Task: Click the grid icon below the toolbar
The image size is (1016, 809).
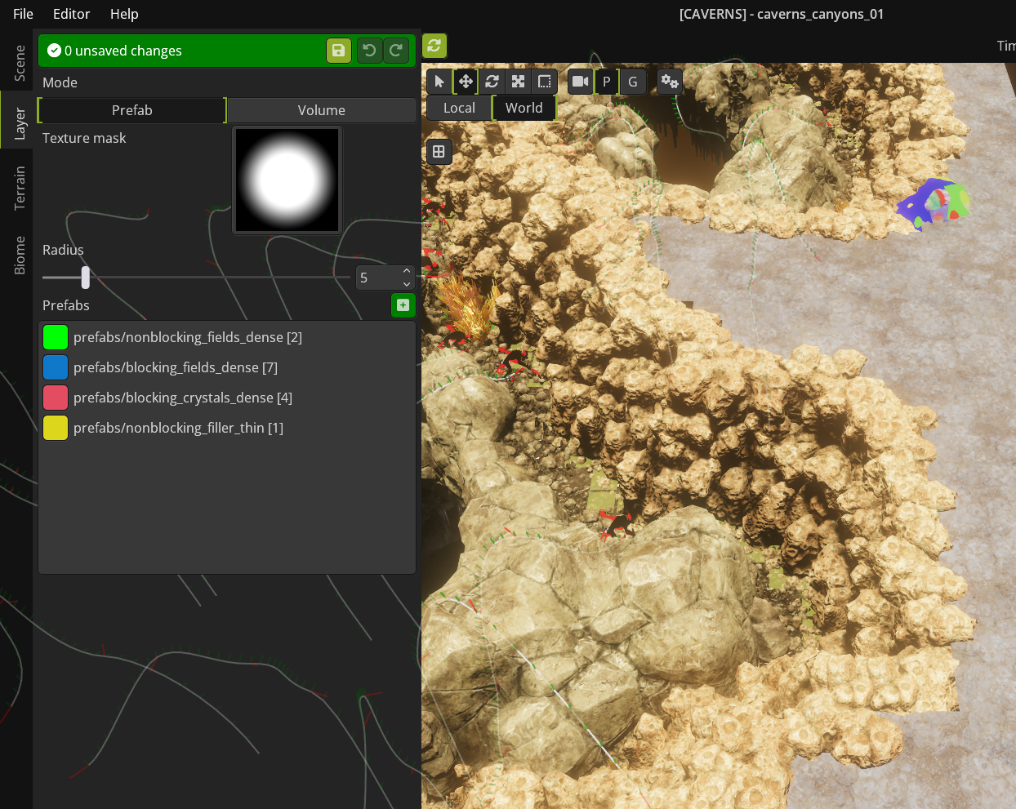Action: pos(439,151)
